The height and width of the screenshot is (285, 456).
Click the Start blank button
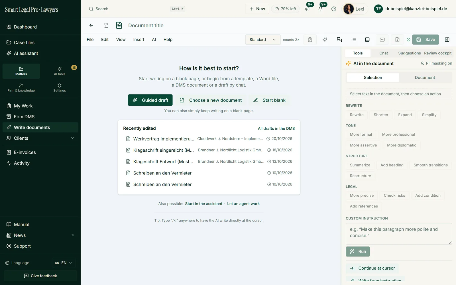coord(269,100)
